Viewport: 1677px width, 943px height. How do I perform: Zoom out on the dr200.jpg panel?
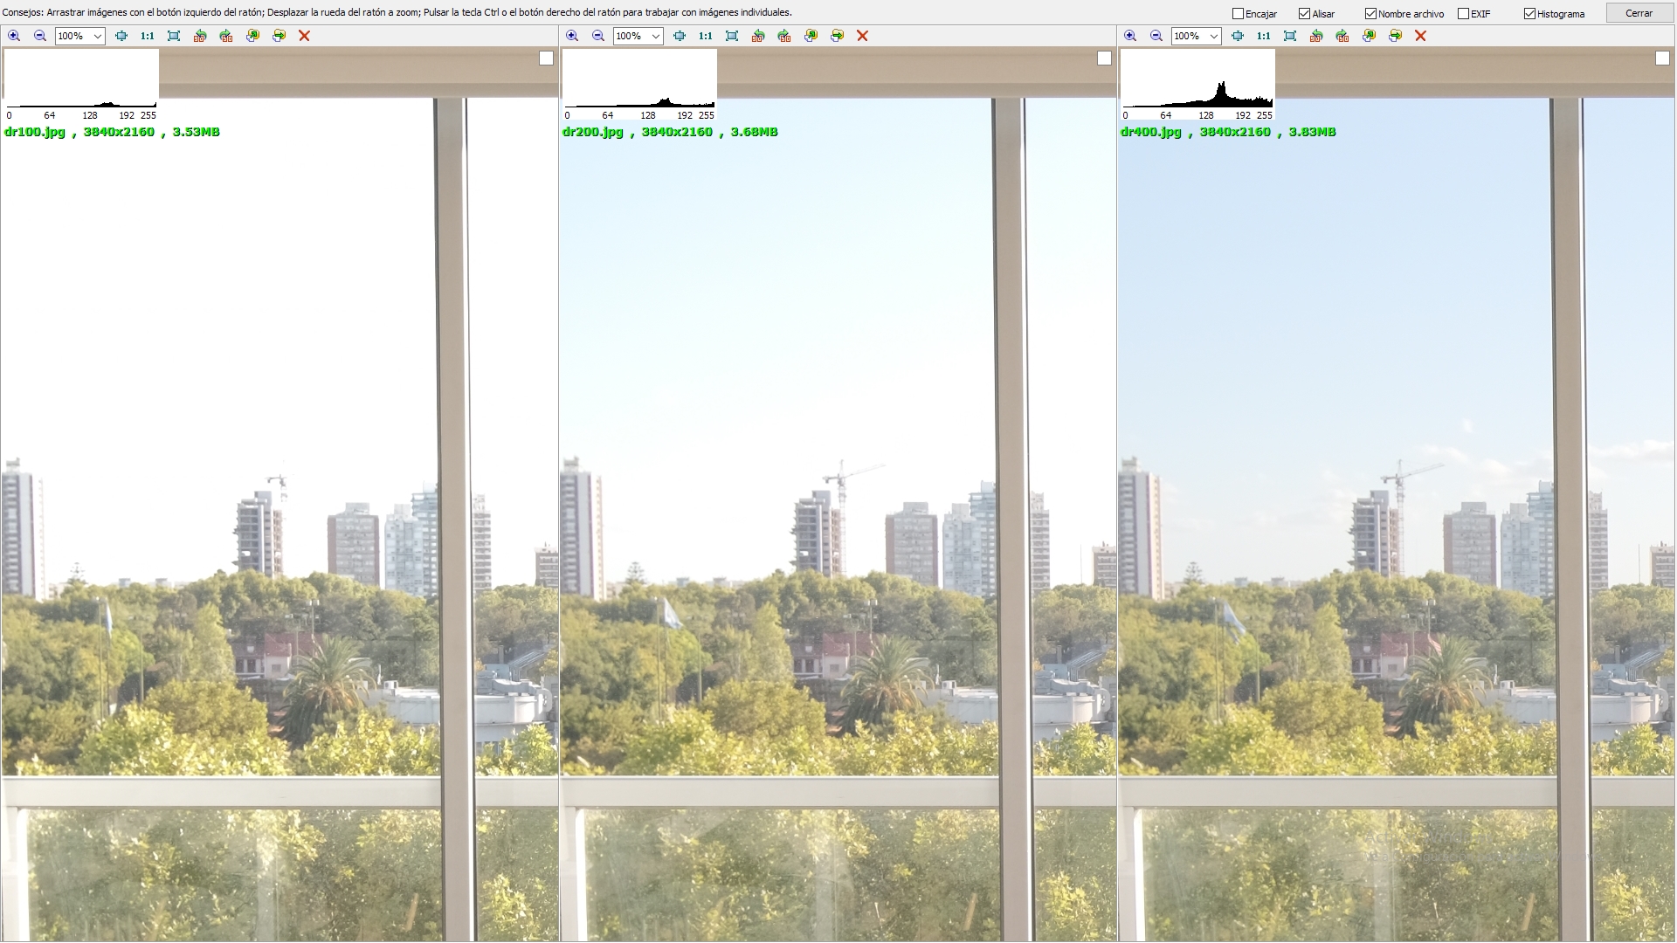tap(598, 36)
